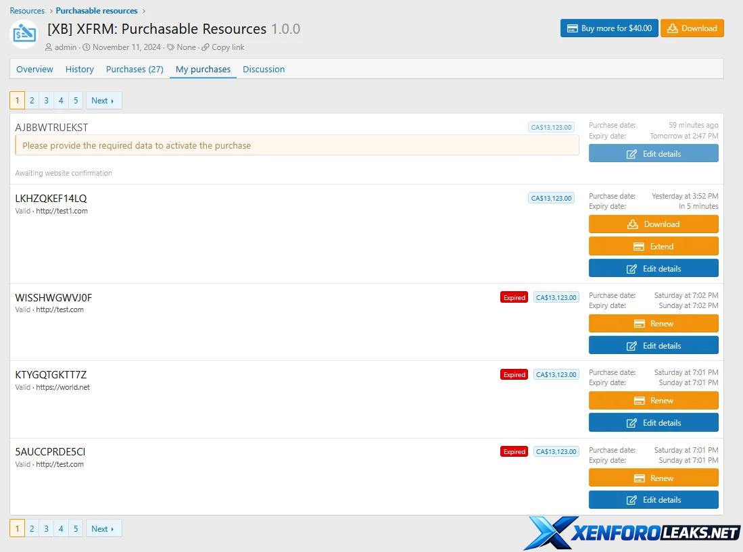743x552 pixels.
Task: Click Next in the bottom pagination
Action: tap(103, 529)
